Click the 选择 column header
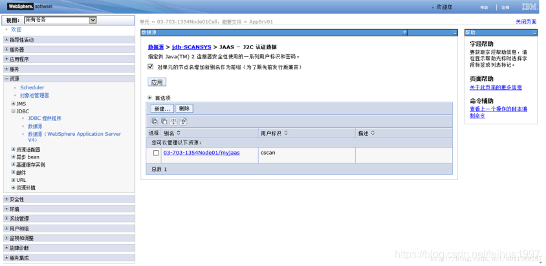 [x=153, y=133]
